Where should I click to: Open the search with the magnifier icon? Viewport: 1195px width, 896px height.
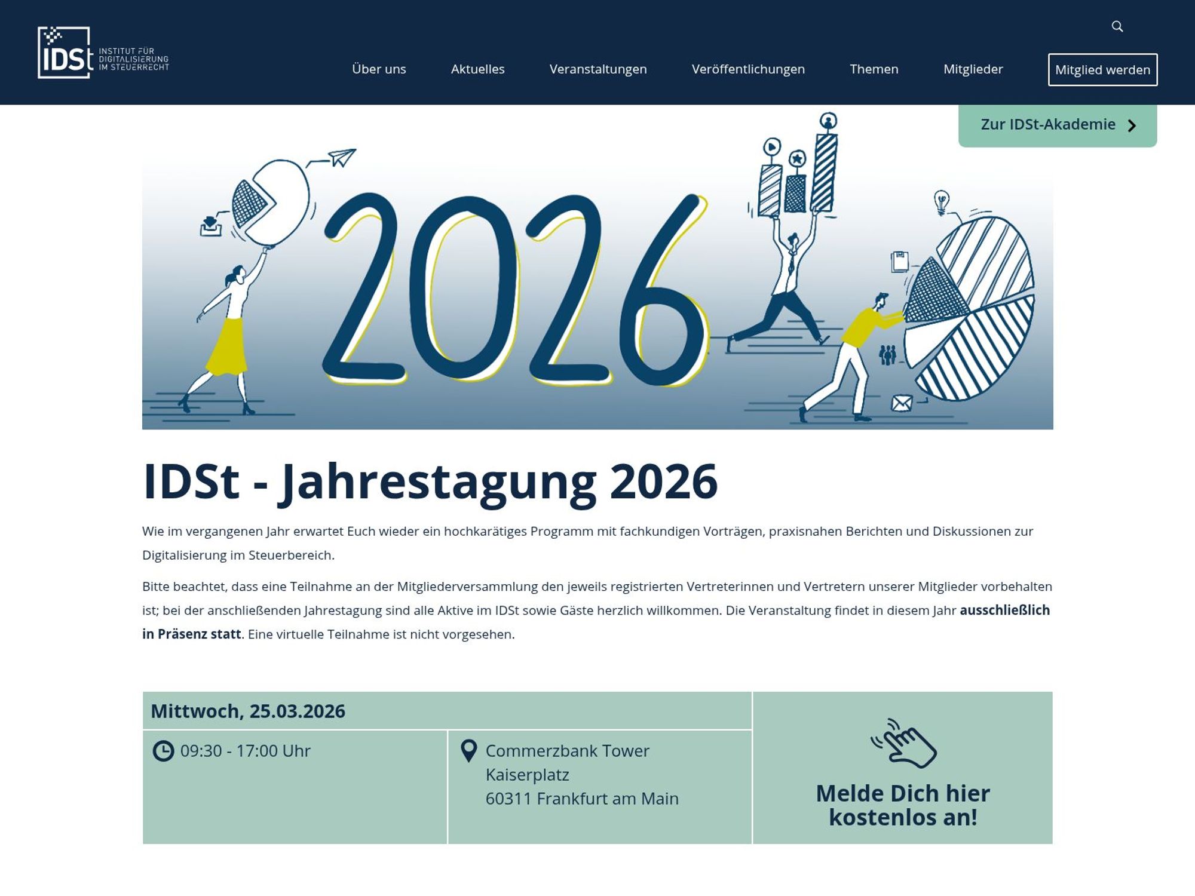1117,26
